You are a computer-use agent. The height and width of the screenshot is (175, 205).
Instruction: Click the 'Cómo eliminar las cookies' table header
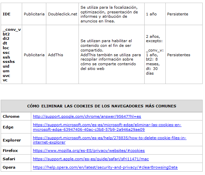tap(101, 106)
